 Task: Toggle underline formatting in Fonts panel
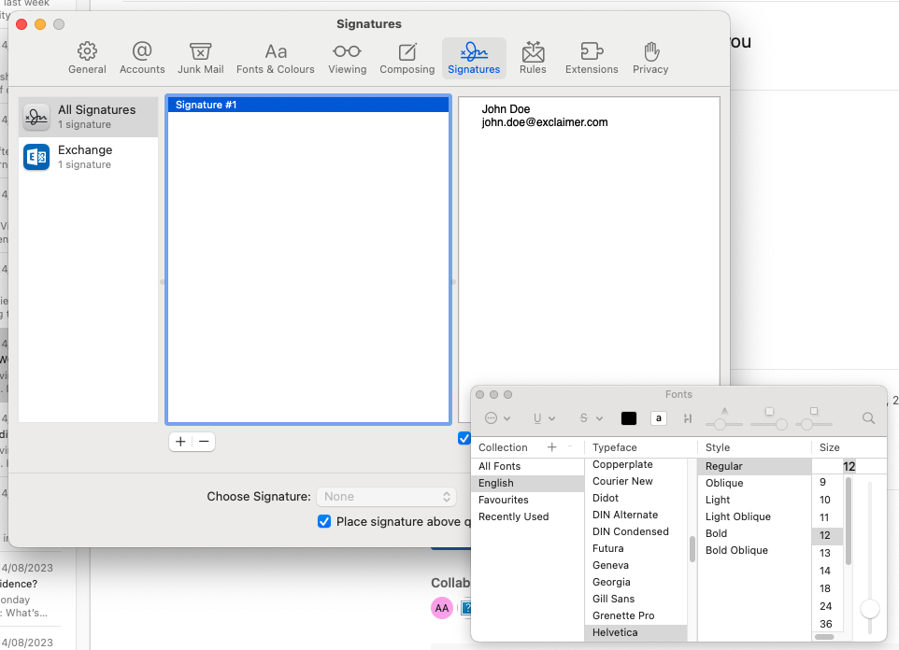(535, 418)
